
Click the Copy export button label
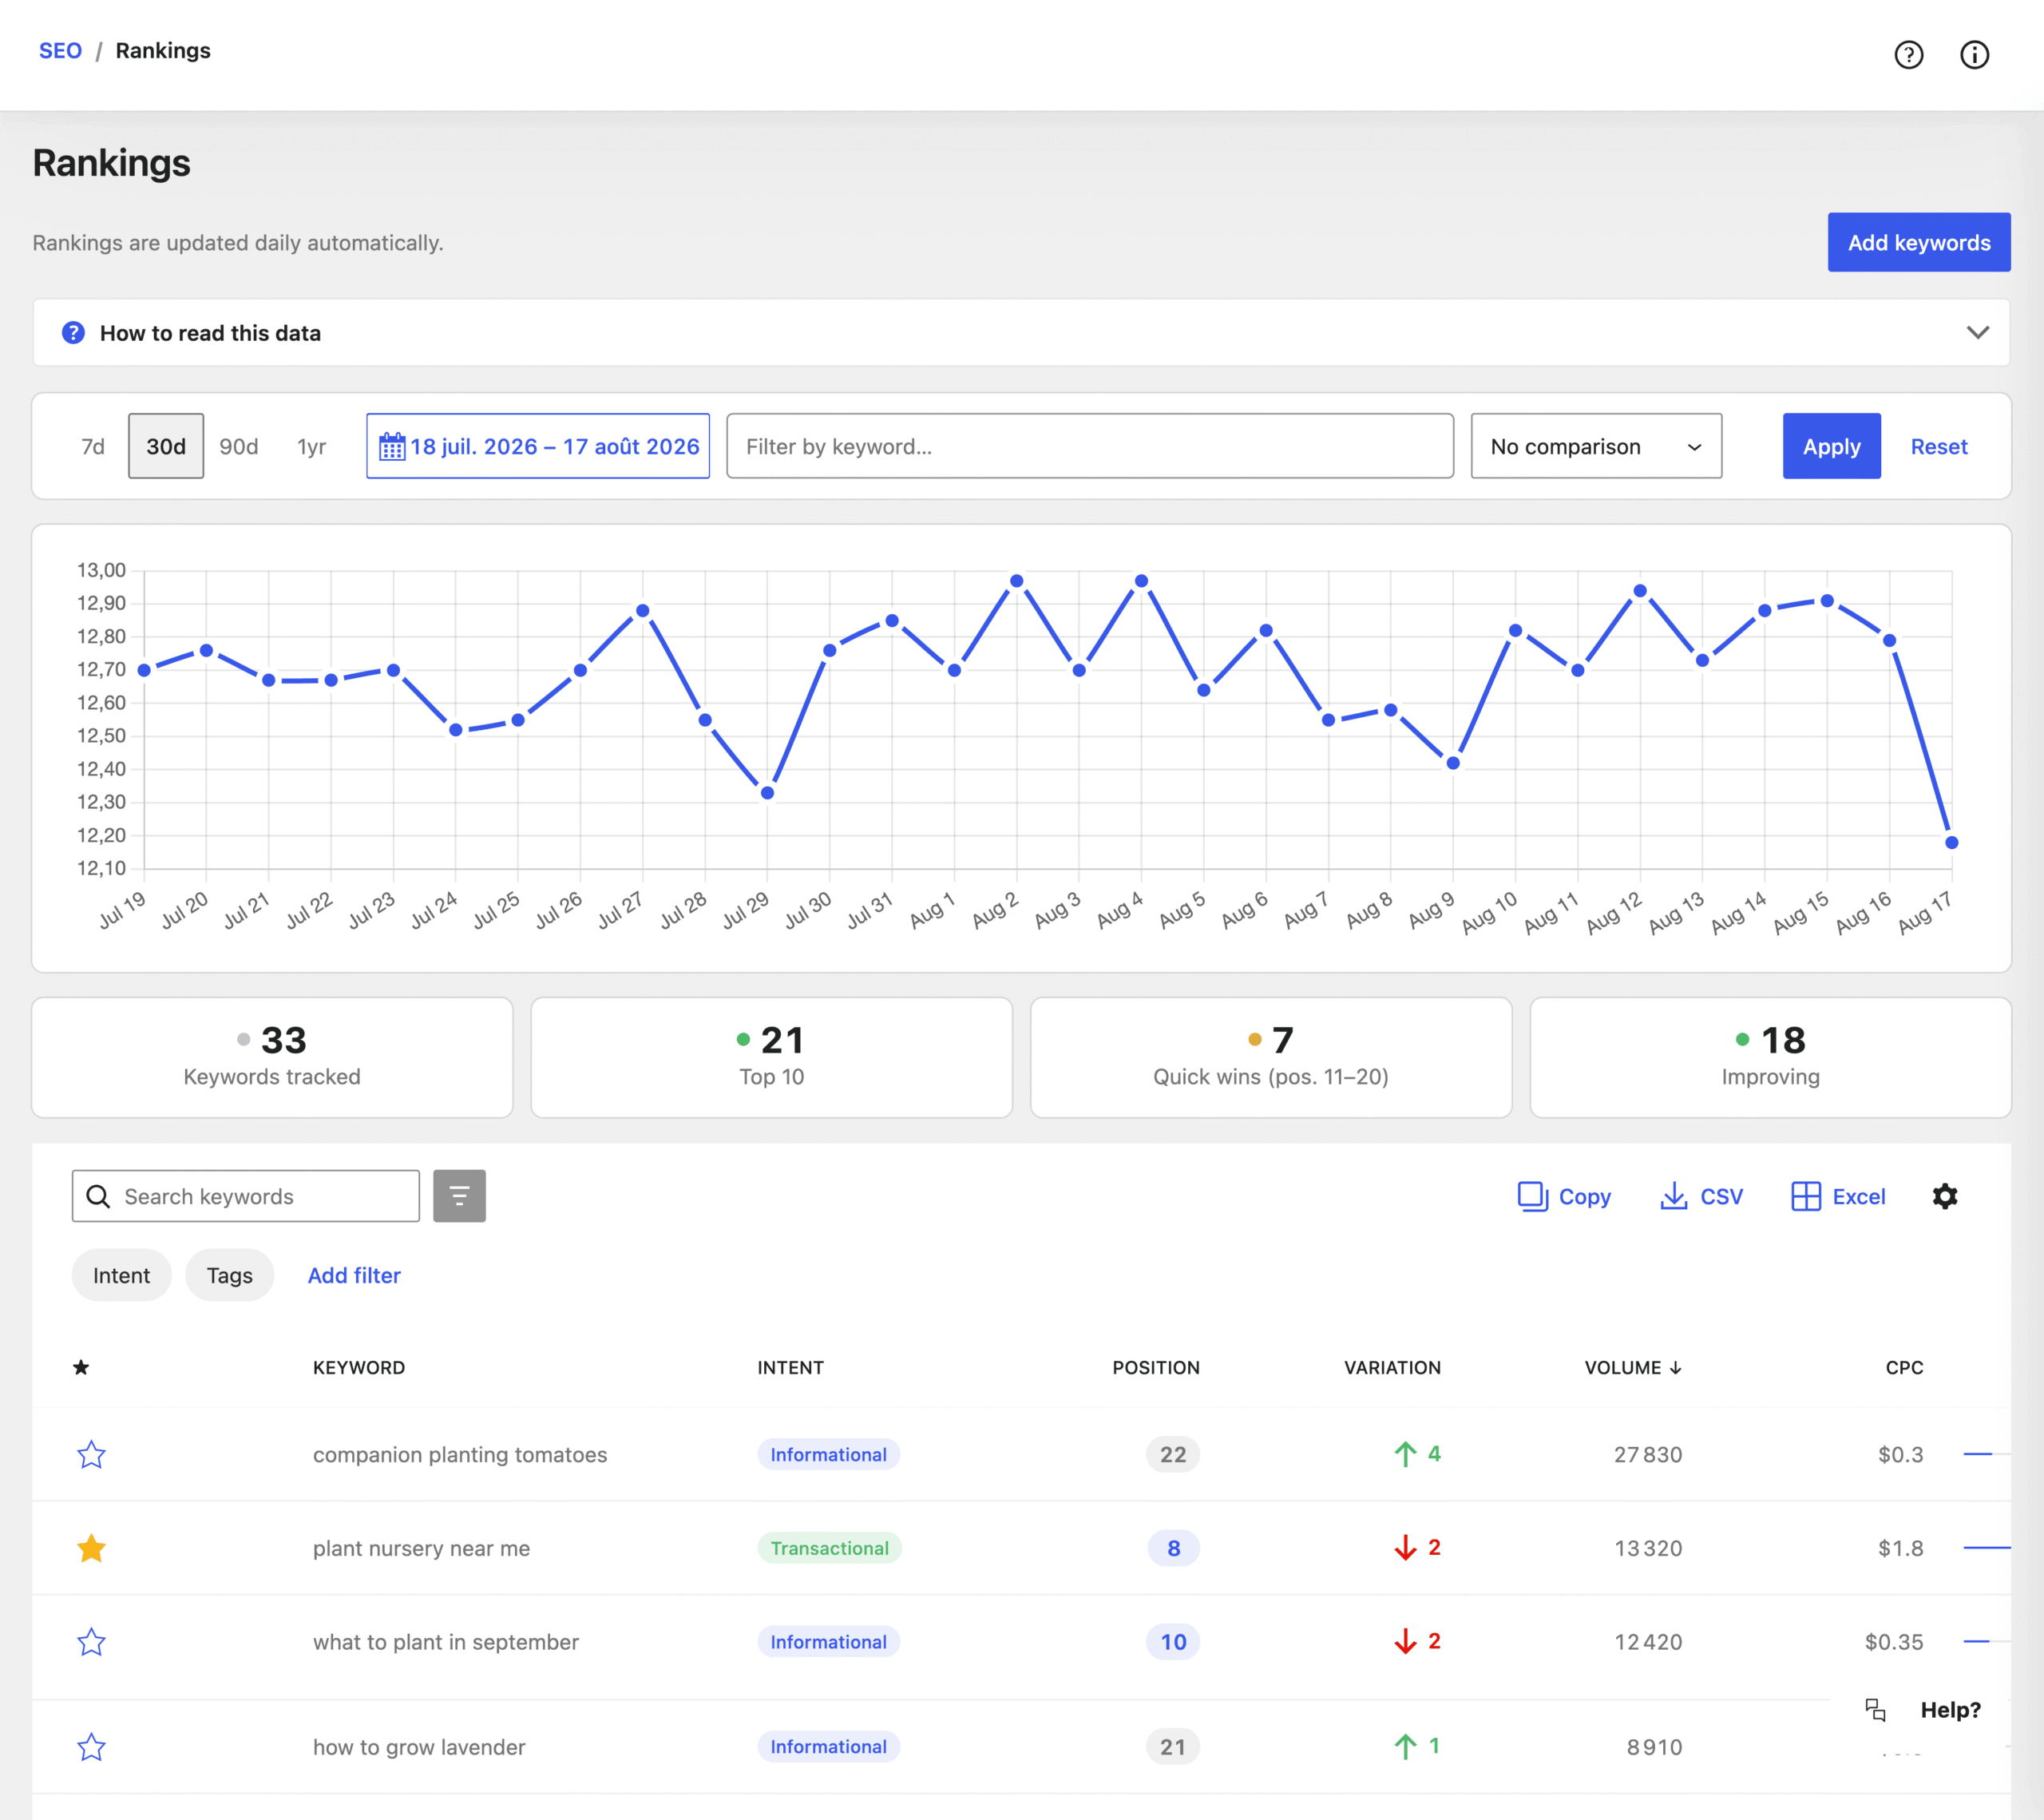pos(1585,1196)
